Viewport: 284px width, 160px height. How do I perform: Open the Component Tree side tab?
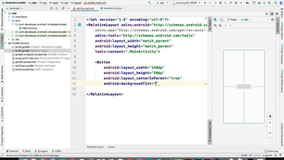point(210,132)
